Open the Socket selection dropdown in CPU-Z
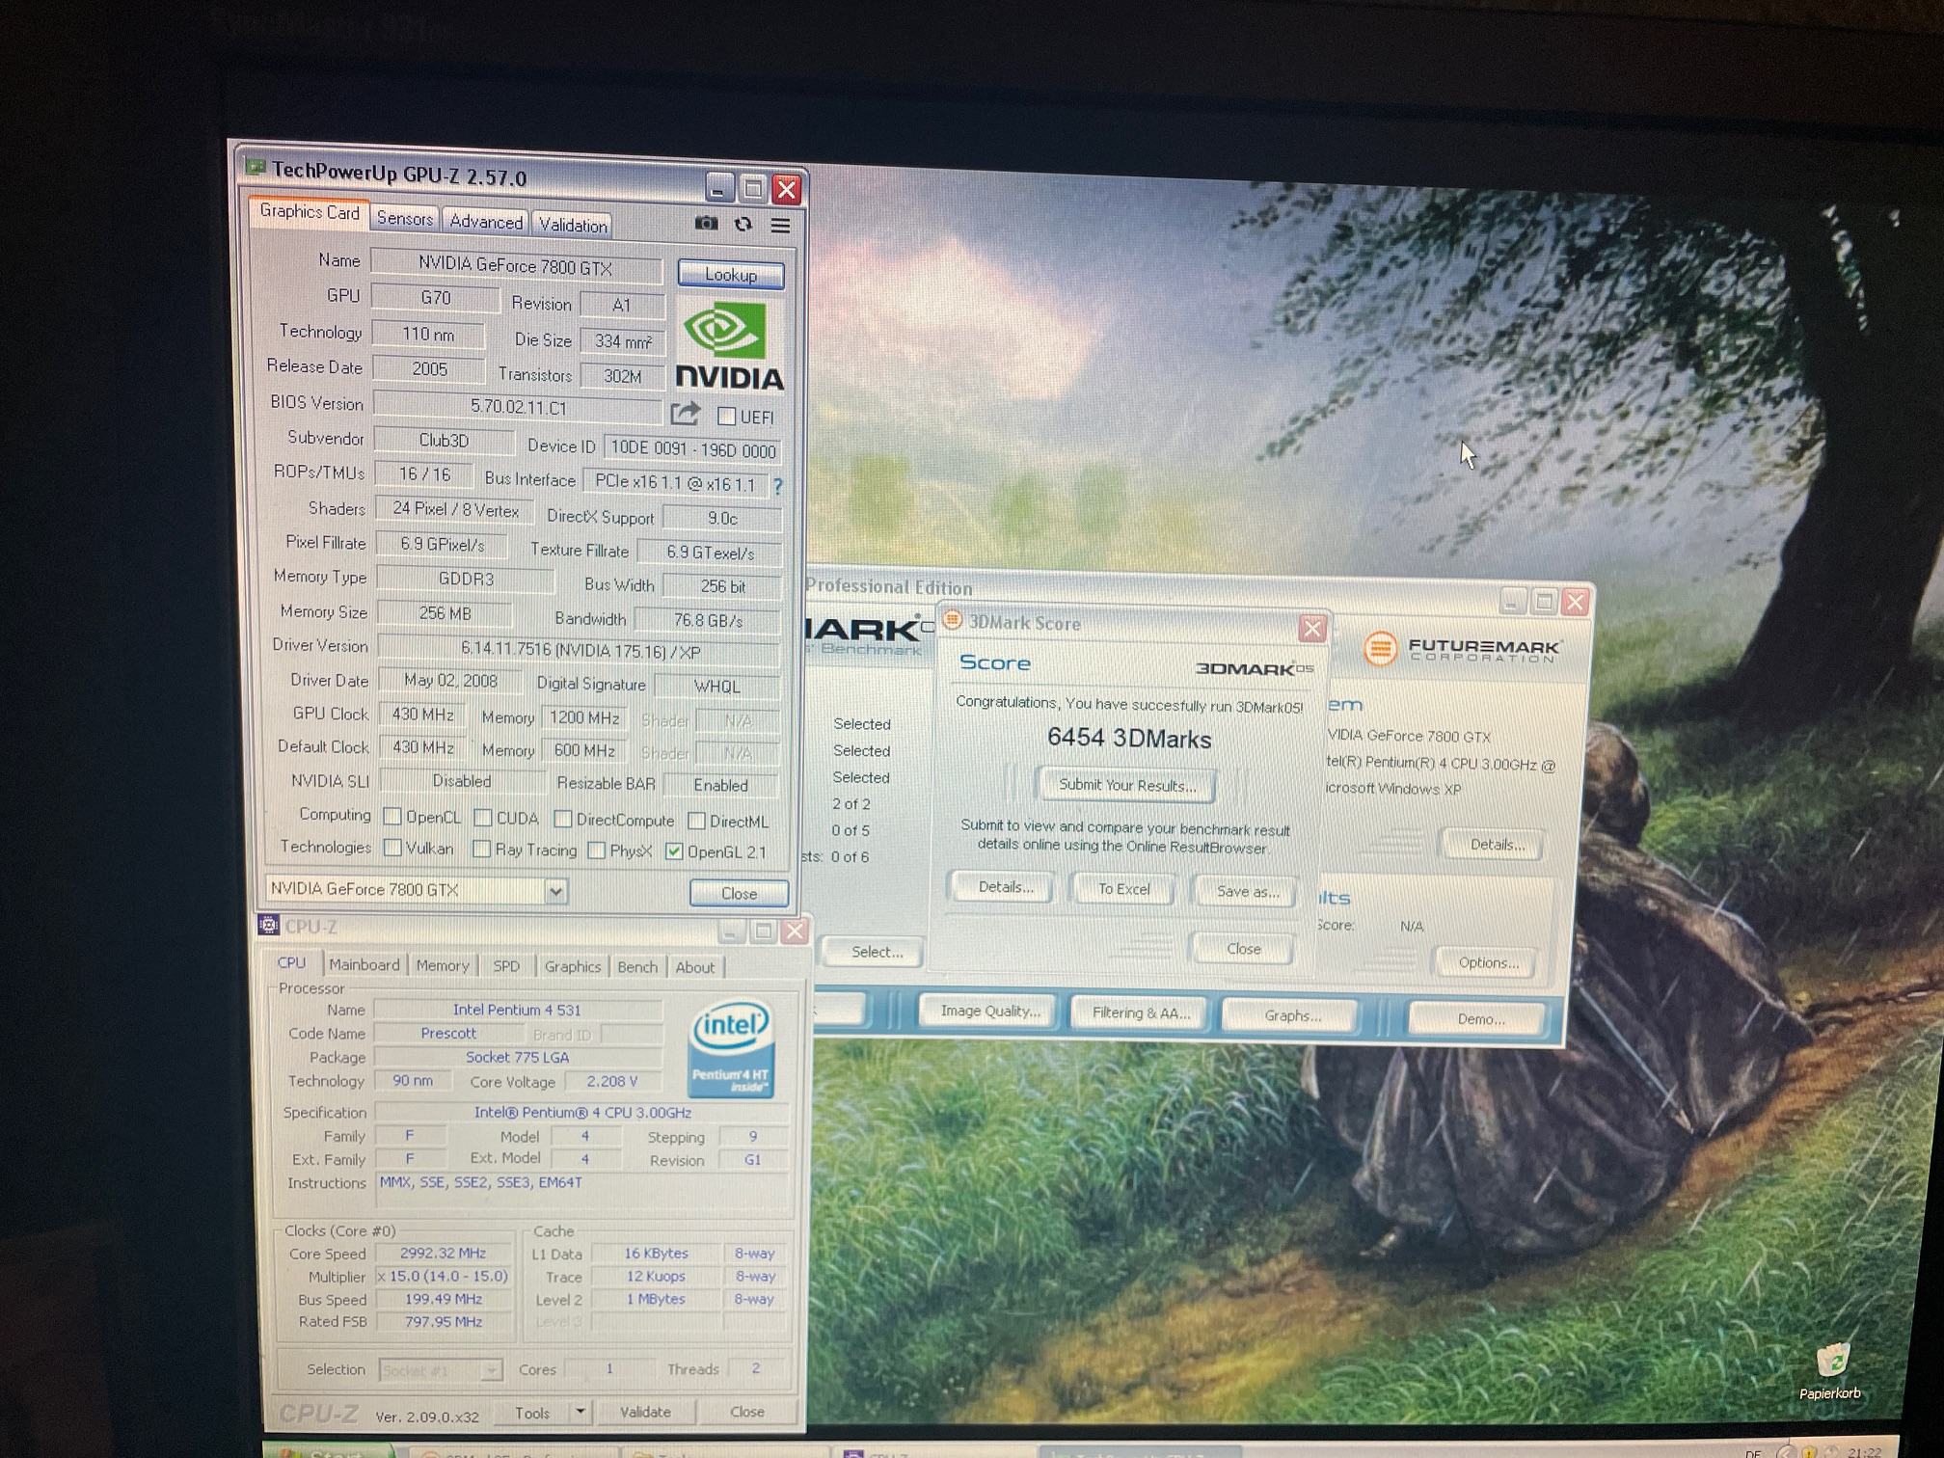This screenshot has height=1458, width=1944. point(491,1369)
